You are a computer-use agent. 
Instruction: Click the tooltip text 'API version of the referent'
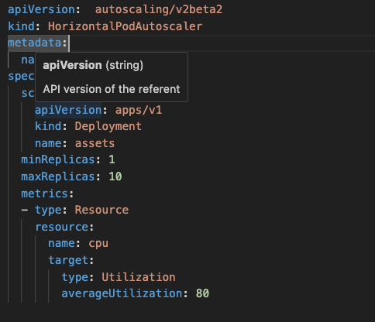pyautogui.click(x=112, y=89)
